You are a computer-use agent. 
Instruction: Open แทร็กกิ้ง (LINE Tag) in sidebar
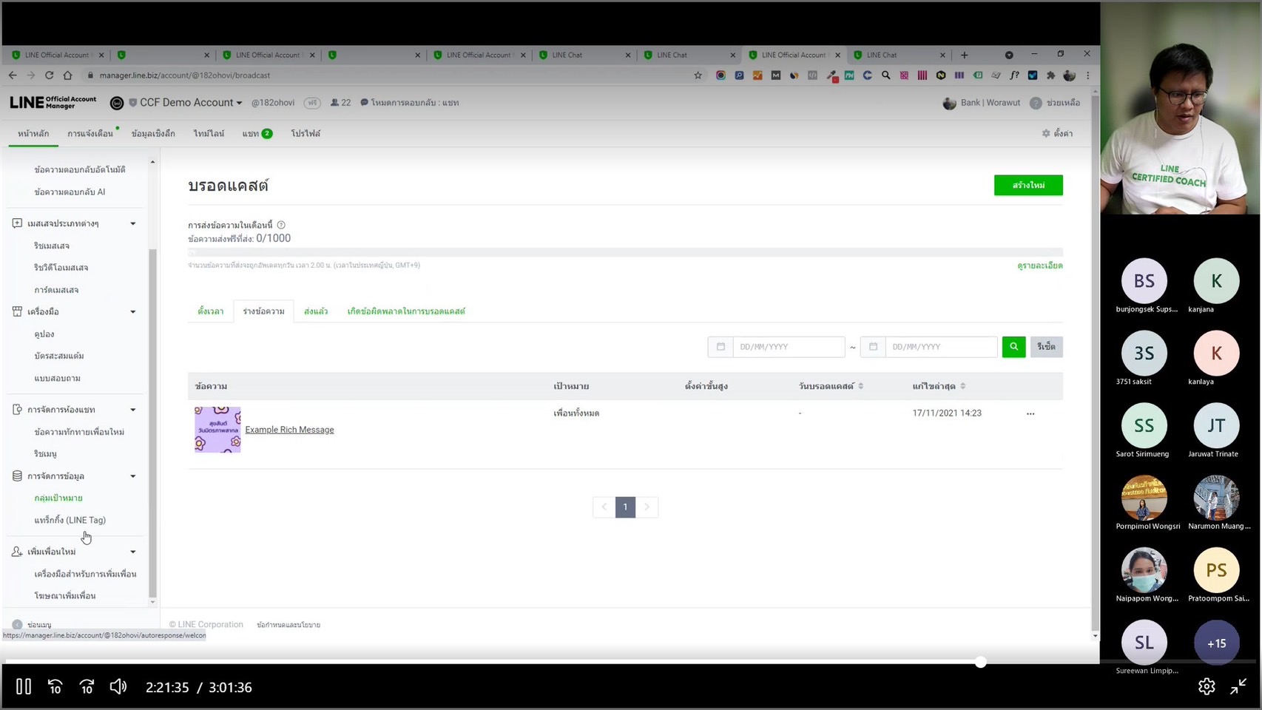[x=70, y=520]
